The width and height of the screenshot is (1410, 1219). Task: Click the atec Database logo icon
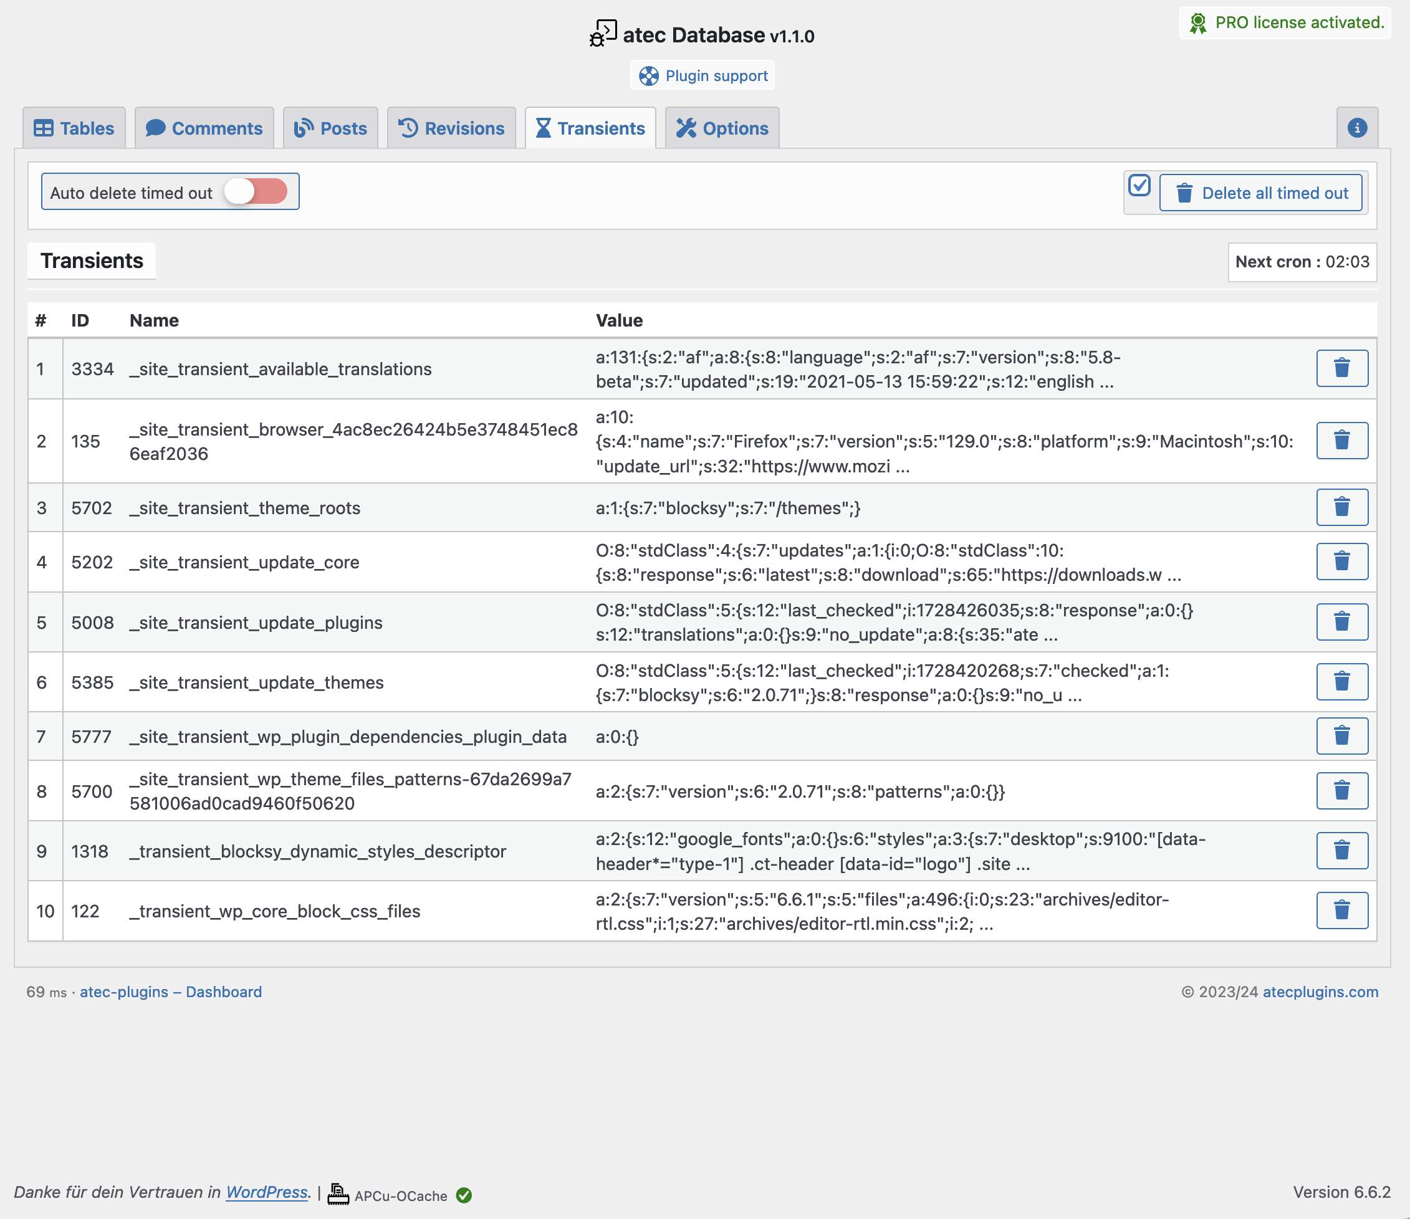pos(603,33)
